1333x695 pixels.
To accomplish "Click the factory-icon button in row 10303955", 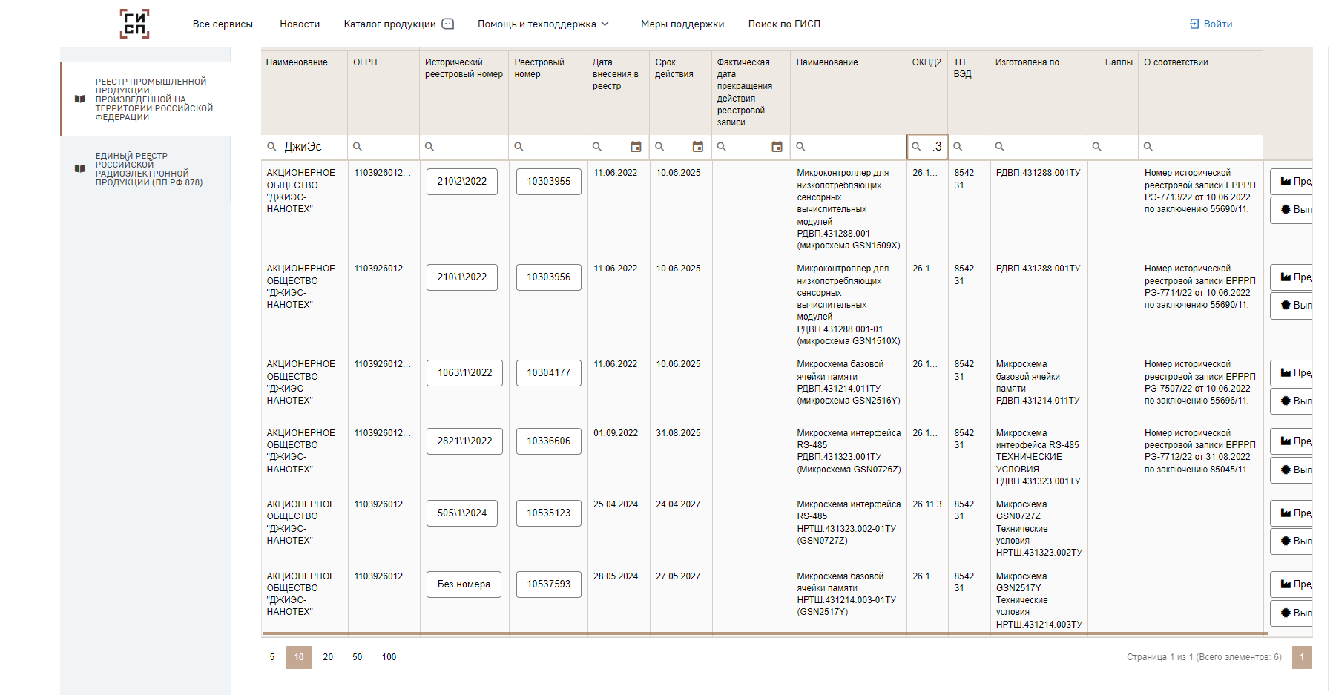I will tap(1291, 182).
